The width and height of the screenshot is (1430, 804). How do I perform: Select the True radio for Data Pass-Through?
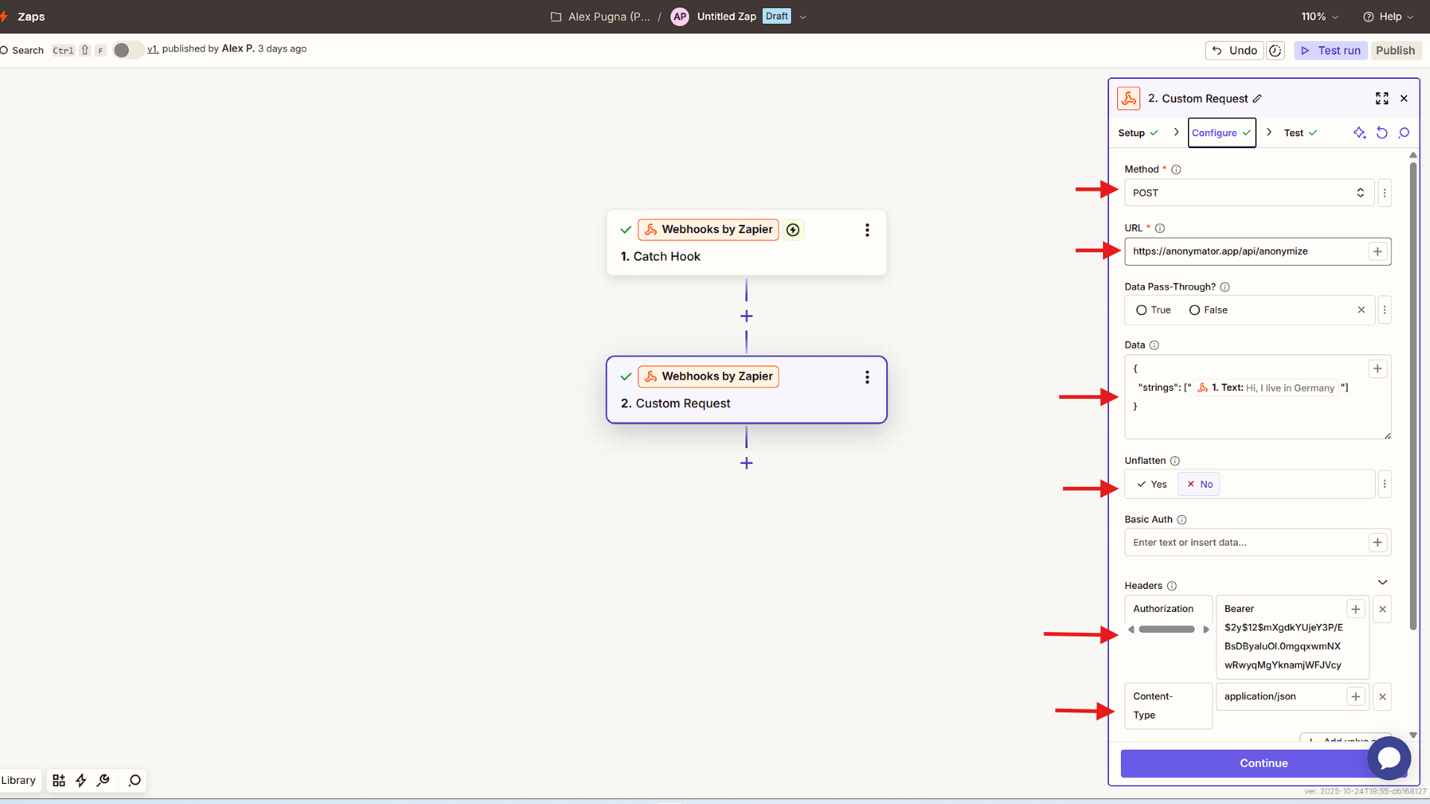[1143, 310]
